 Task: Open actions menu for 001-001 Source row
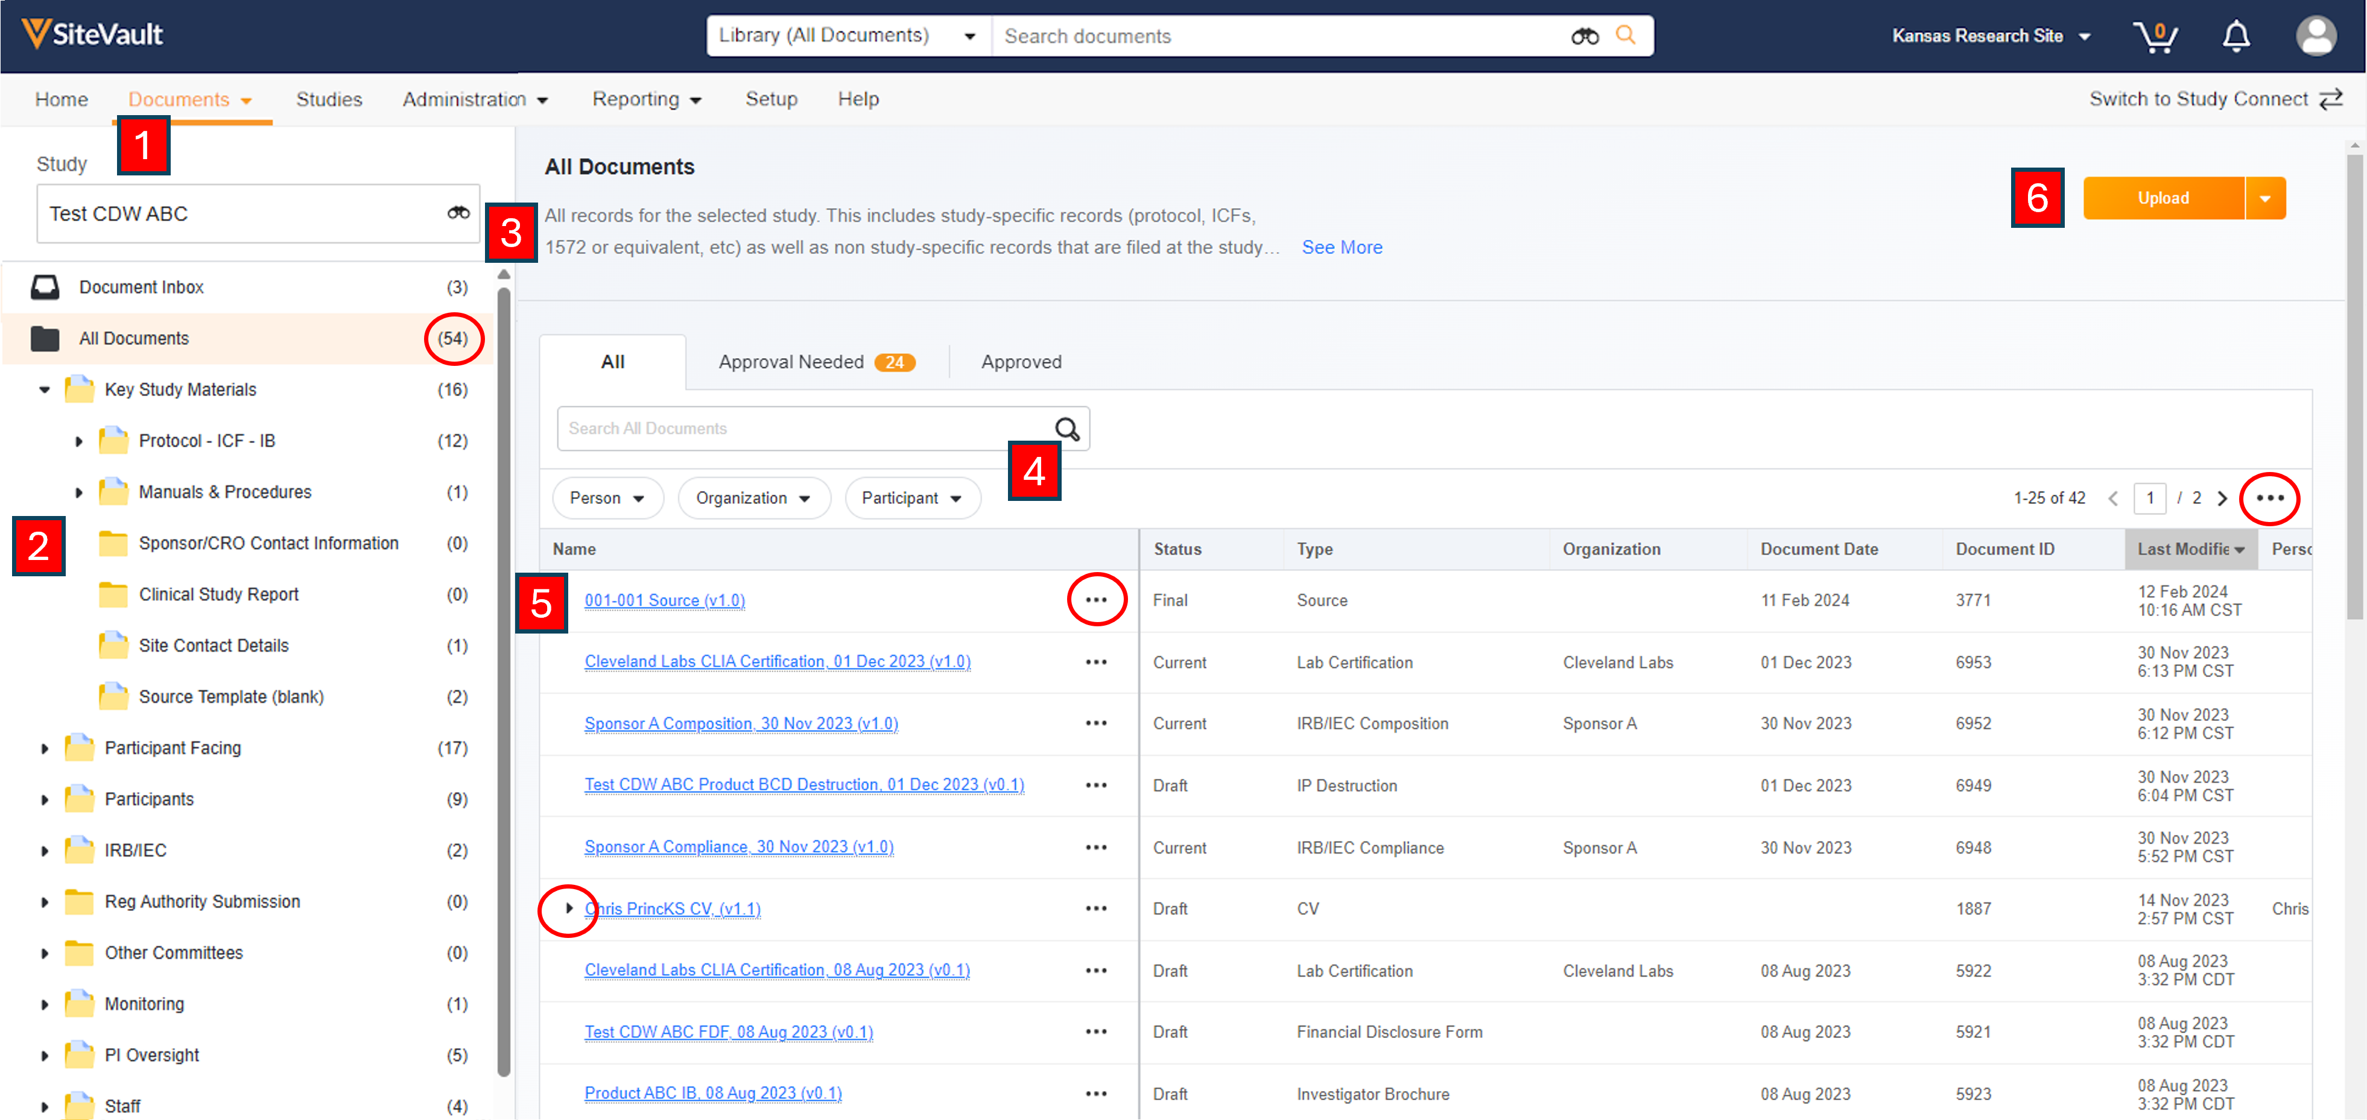click(1096, 599)
